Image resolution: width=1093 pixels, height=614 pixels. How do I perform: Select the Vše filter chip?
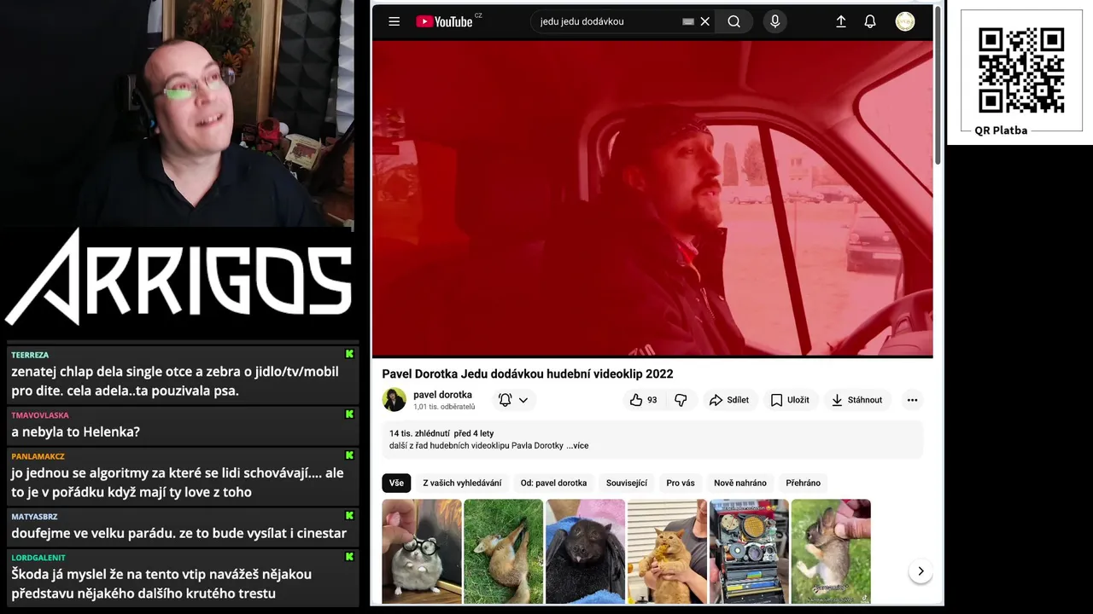[x=396, y=483]
